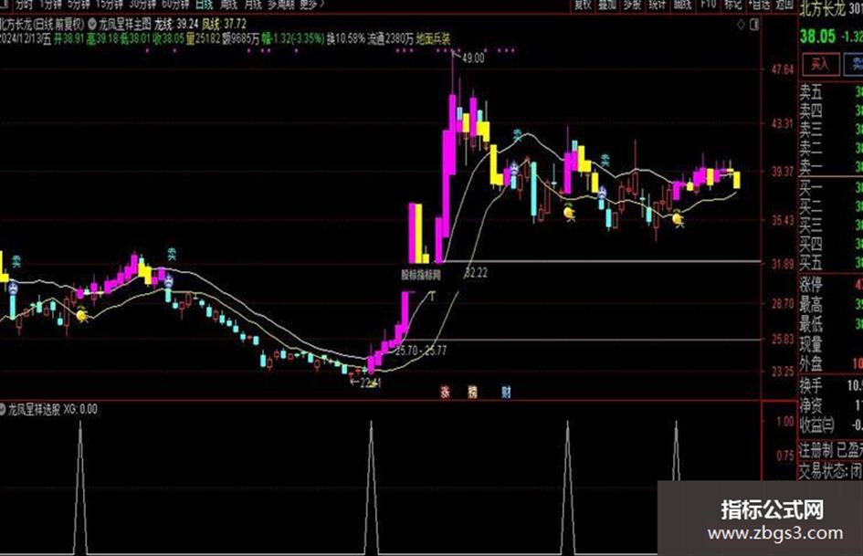Click the 卖五 order book row
The height and width of the screenshot is (556, 863).
[831, 92]
